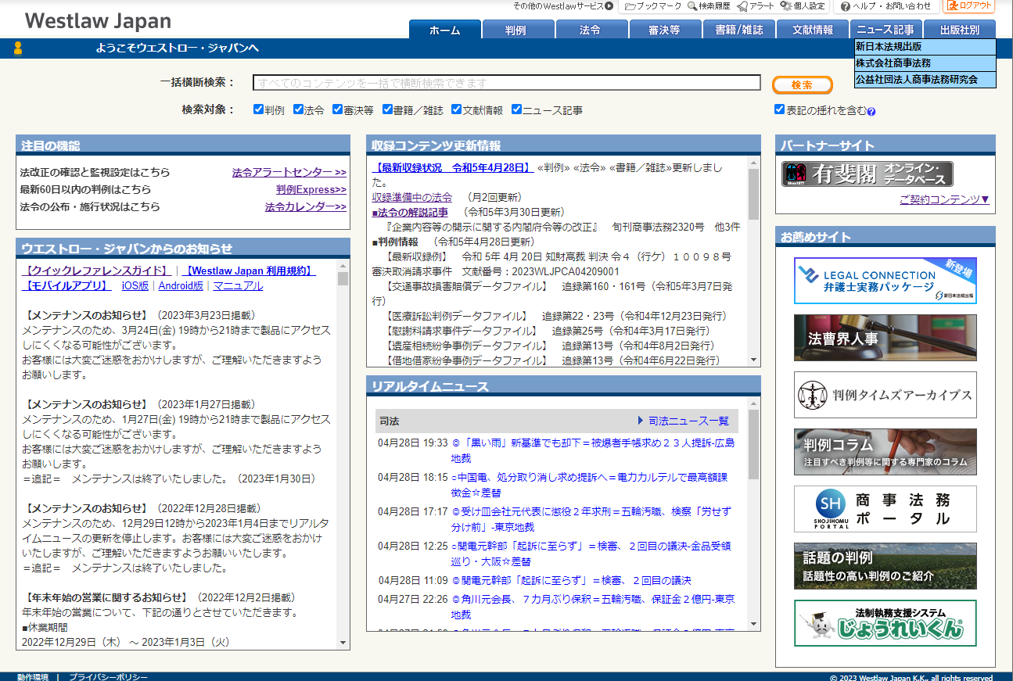Image resolution: width=1013 pixels, height=681 pixels.
Task: Click the help icon beside 表記の揺れを含む
Action: [x=871, y=111]
